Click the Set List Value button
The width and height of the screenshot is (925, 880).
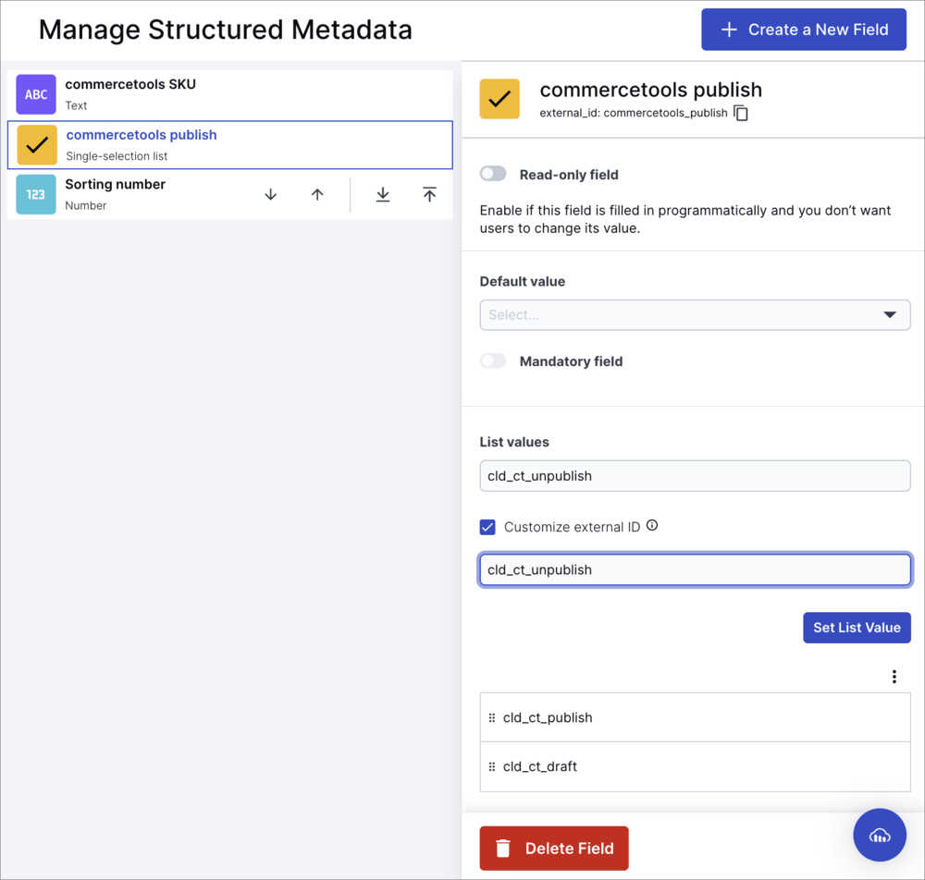click(x=857, y=628)
